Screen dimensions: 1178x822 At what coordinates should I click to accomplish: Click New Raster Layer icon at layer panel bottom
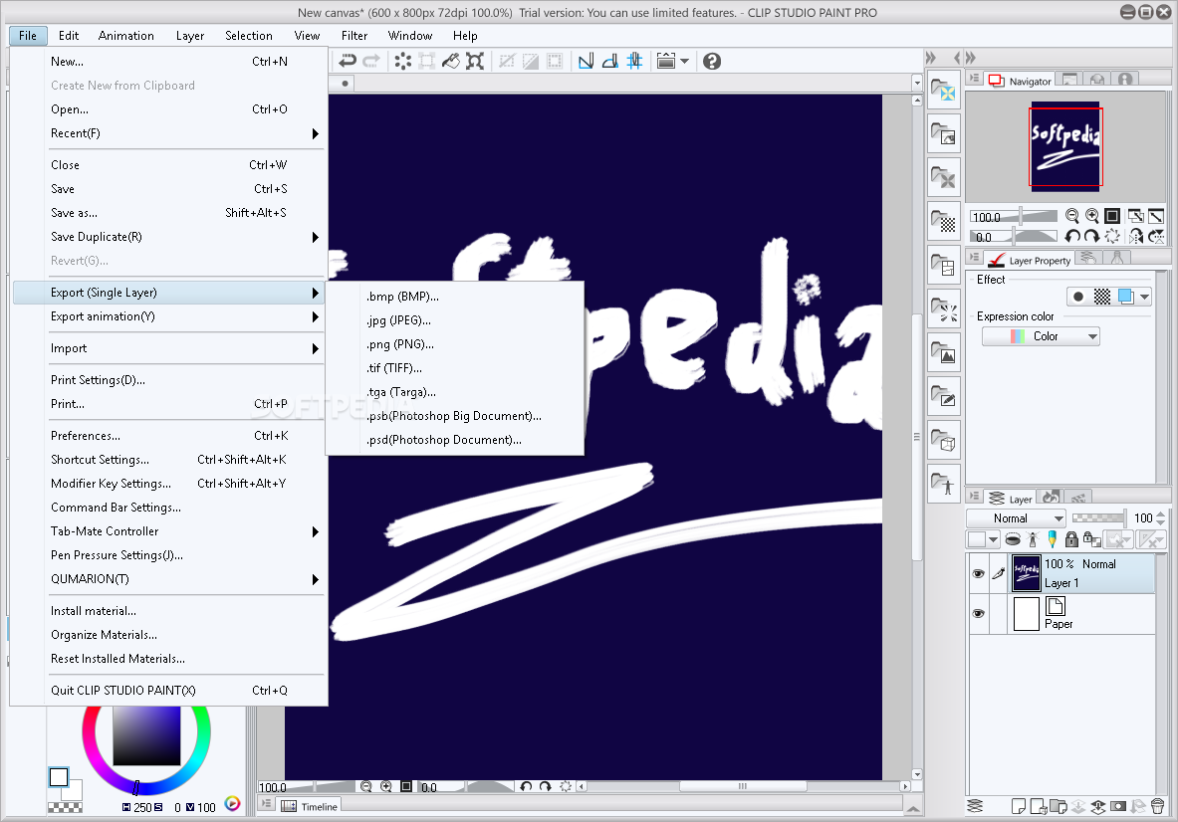[x=1018, y=807]
